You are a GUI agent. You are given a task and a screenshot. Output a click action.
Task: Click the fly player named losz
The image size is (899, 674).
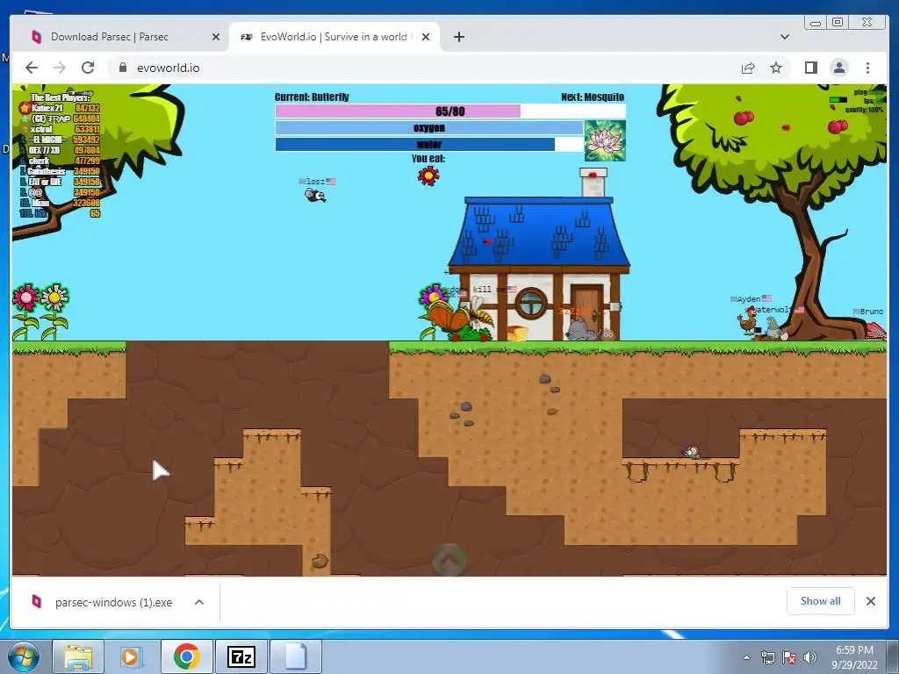[x=315, y=196]
